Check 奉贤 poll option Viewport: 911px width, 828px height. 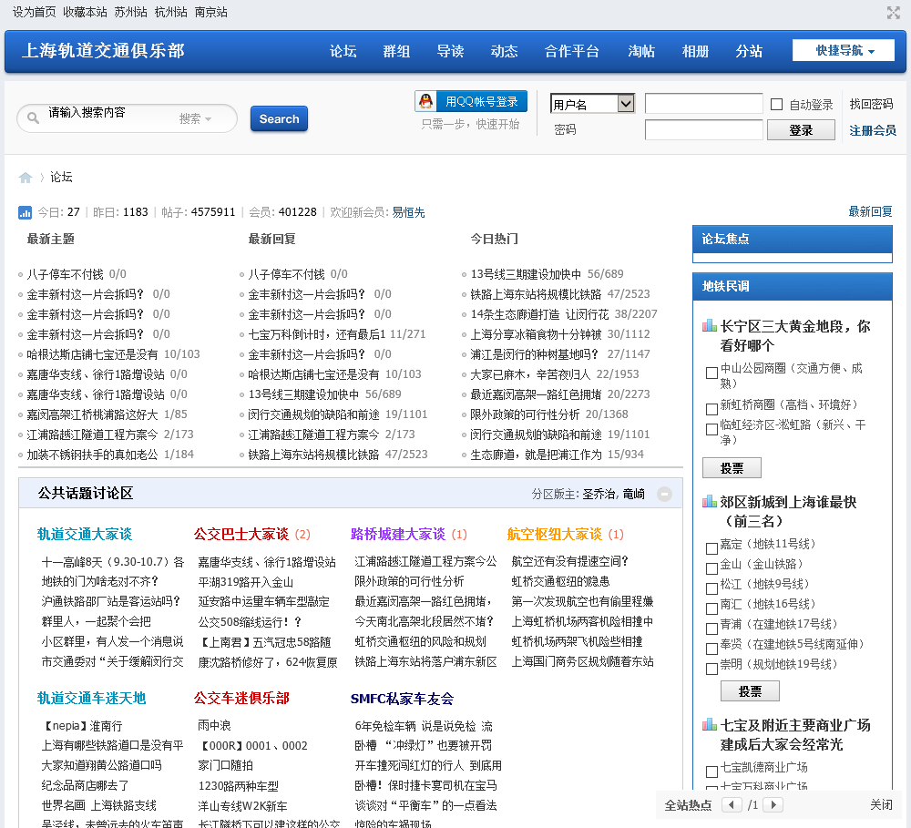(711, 649)
